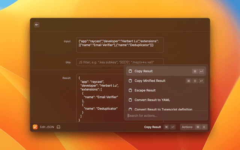This screenshot has width=240, height=150.
Task: Click the clipboard icon for Typescript definition action
Action: coord(130,109)
